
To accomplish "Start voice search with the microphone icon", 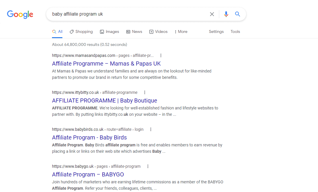I will (226, 14).
